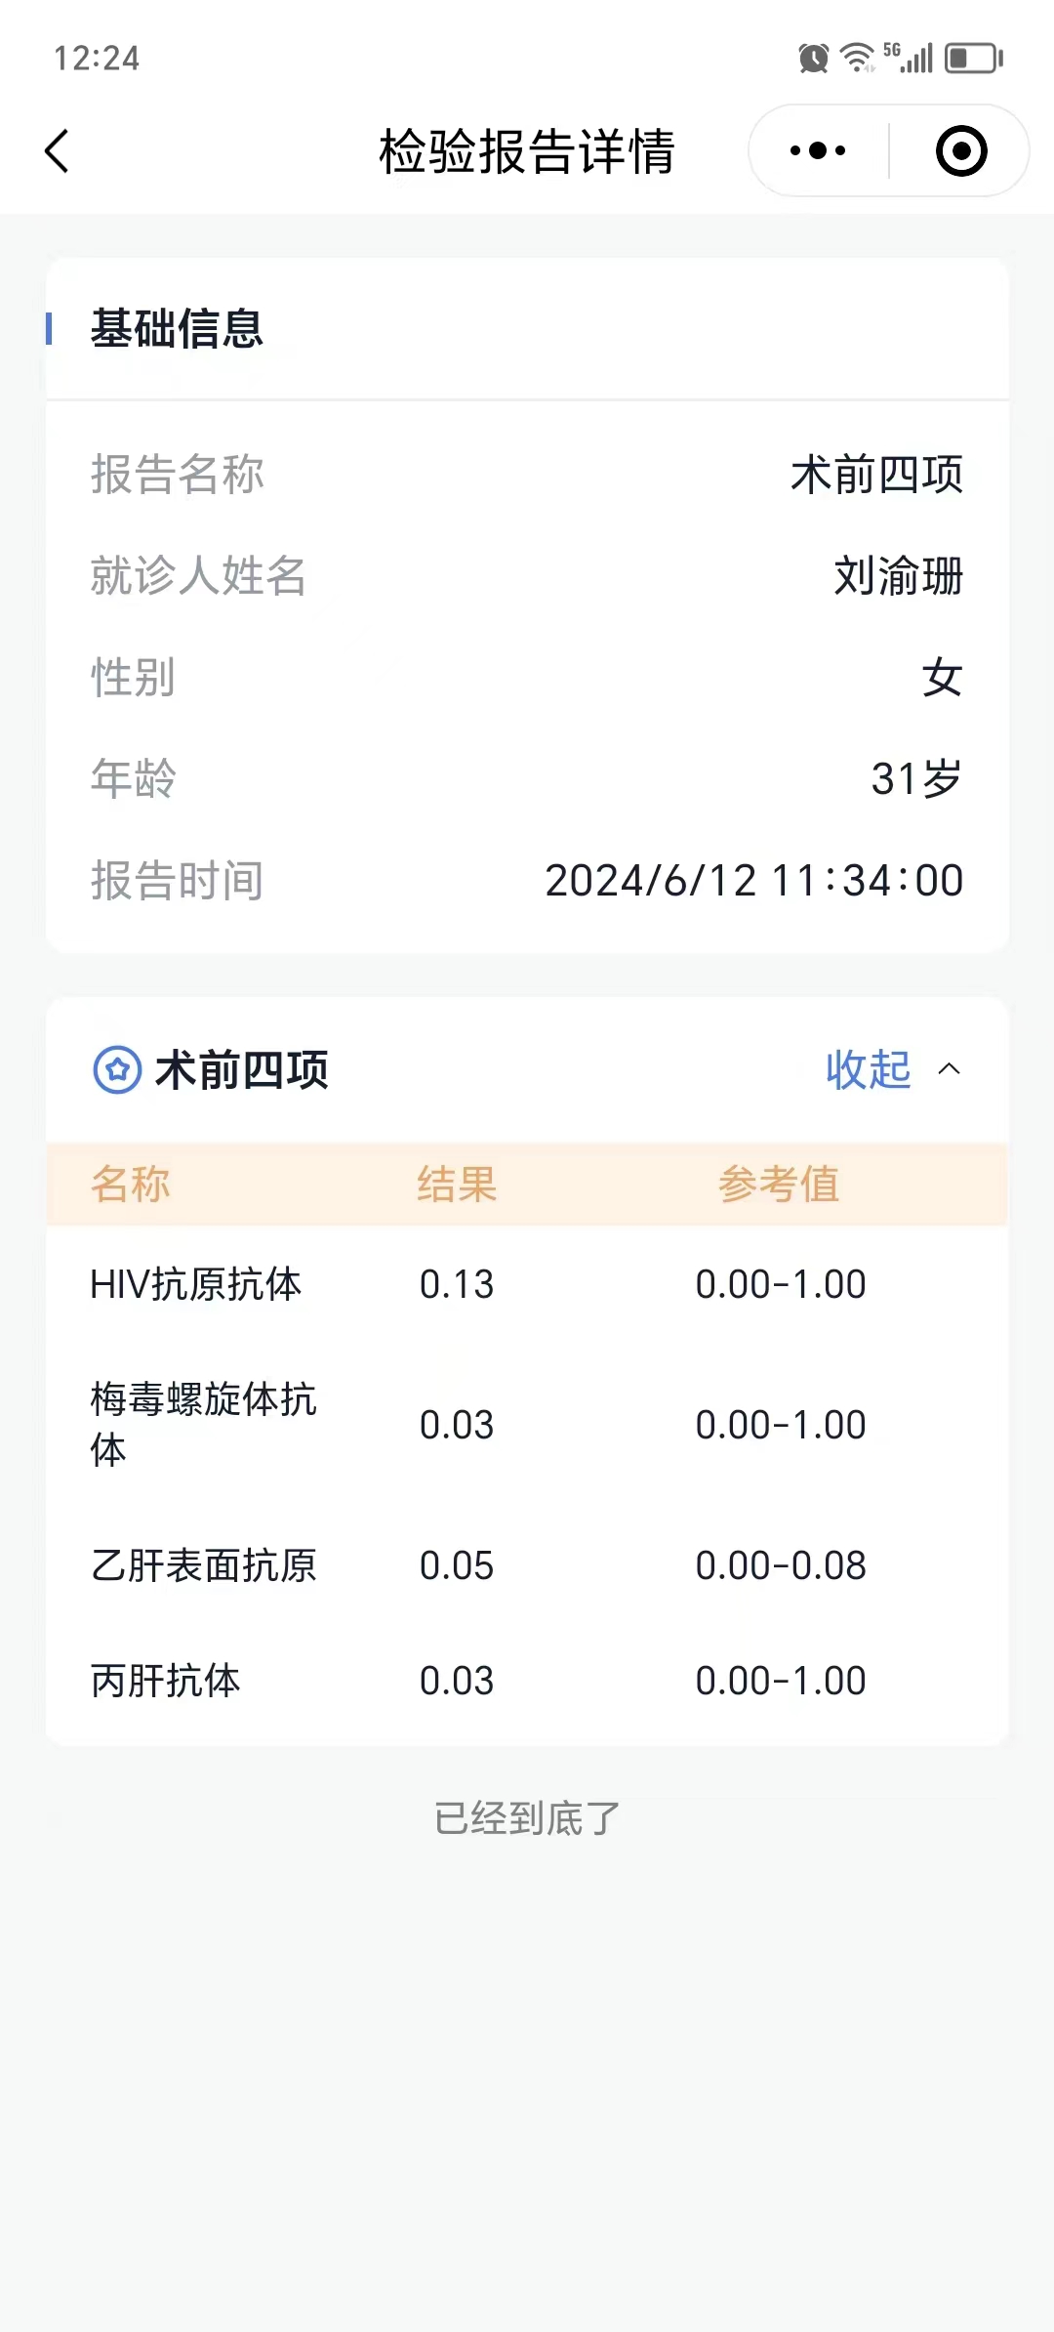Tap the report time 2024/6/12 11:34:00
Image resolution: width=1054 pixels, height=2332 pixels.
(x=754, y=881)
